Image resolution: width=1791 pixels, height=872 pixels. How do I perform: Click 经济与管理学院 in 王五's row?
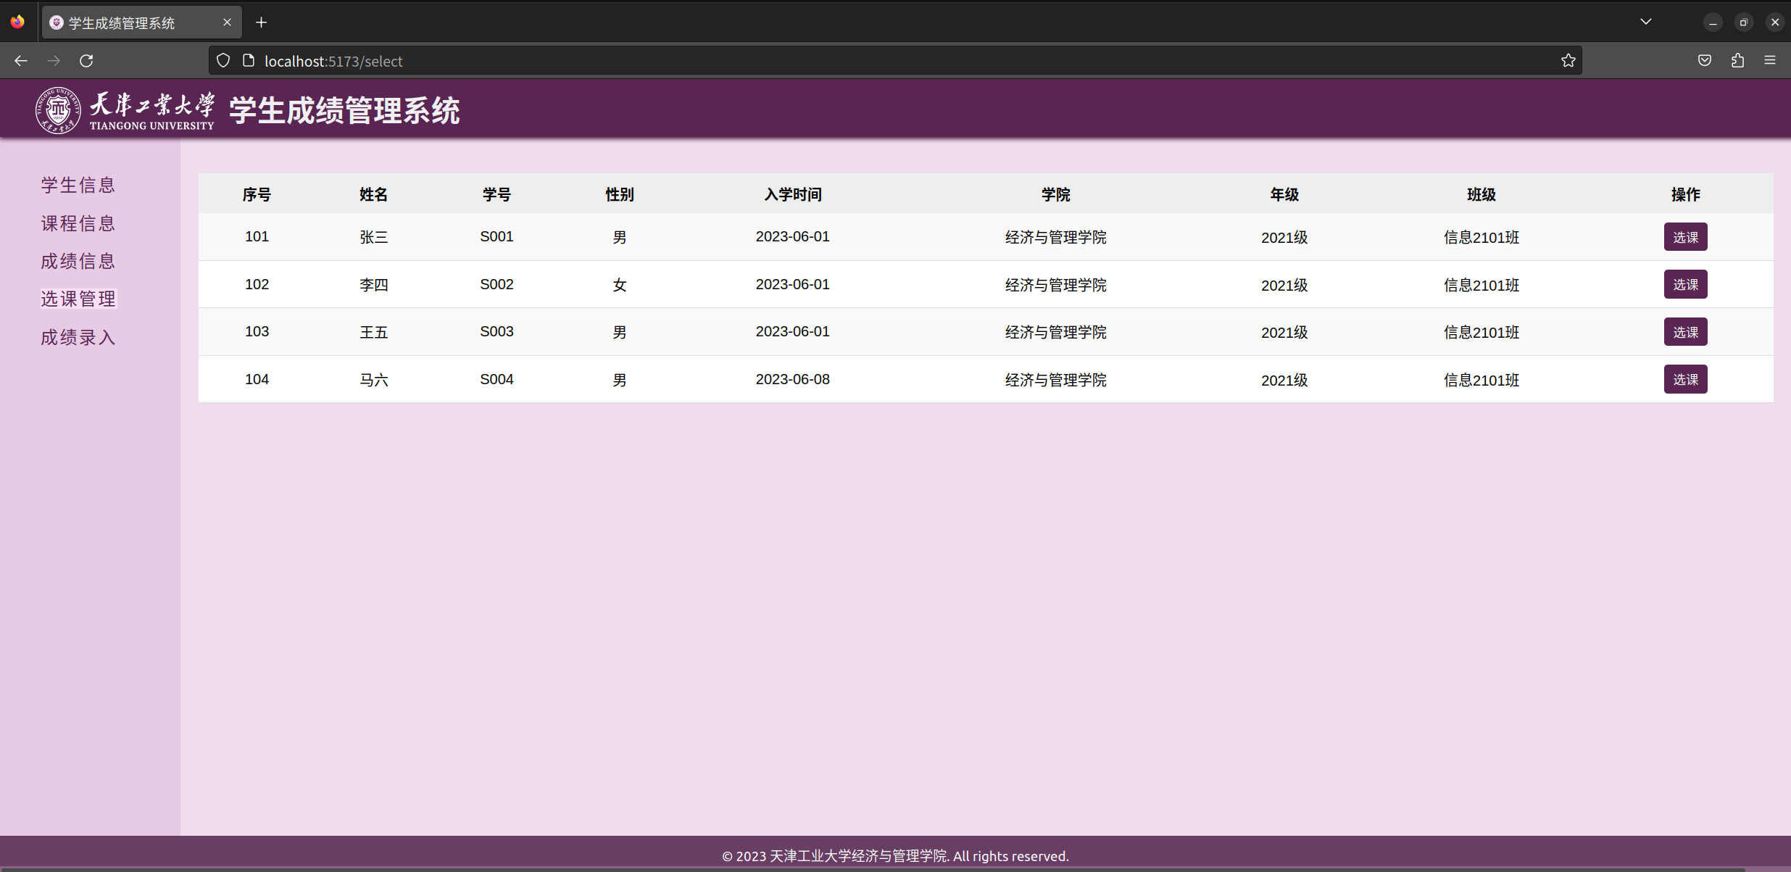click(1055, 332)
